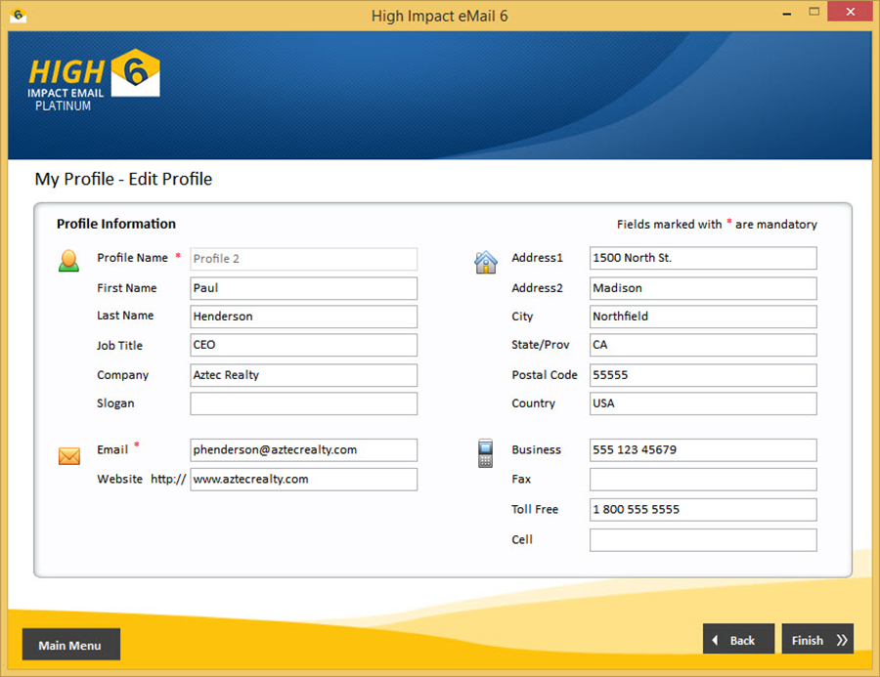Click Address1 field 1500 North St.
880x677 pixels.
click(703, 258)
